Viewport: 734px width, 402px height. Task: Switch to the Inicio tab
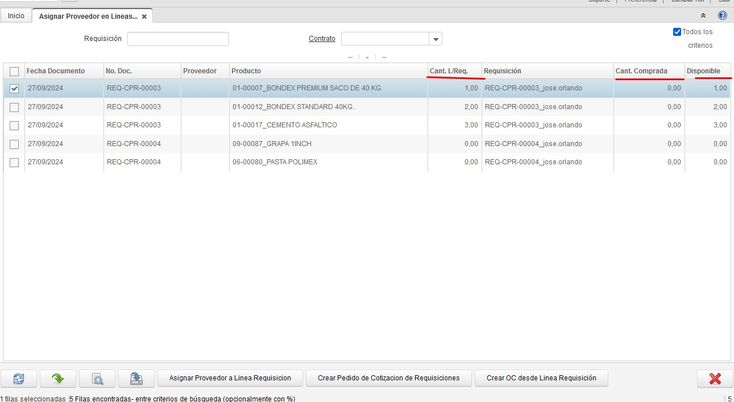(16, 16)
